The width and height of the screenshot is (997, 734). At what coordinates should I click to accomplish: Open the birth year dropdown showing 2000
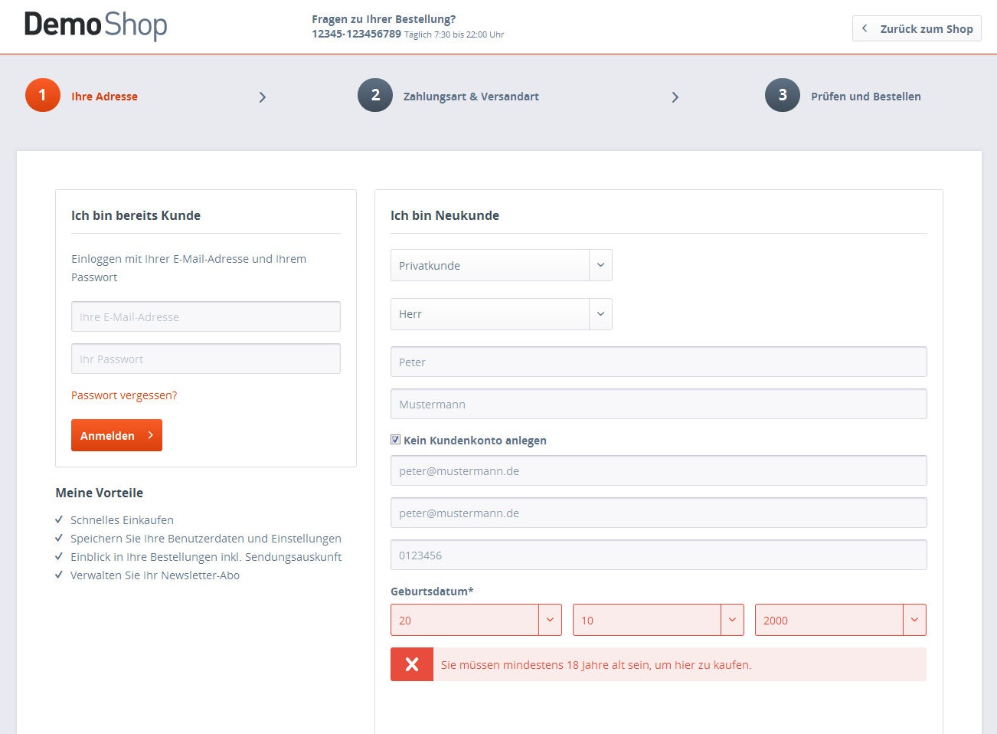(841, 620)
